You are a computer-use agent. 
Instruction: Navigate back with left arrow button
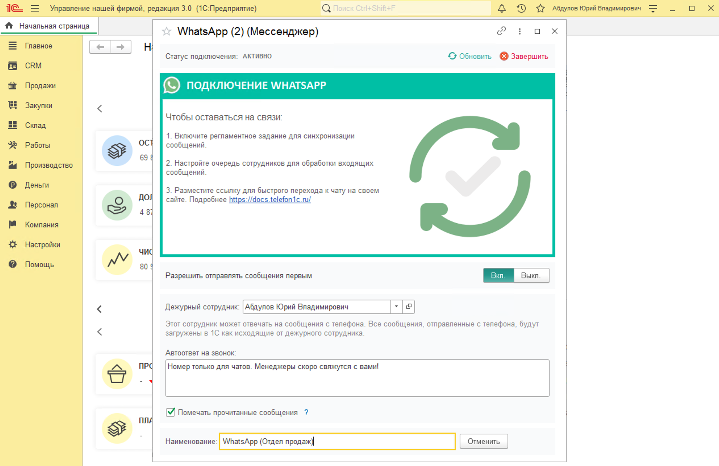pos(100,47)
